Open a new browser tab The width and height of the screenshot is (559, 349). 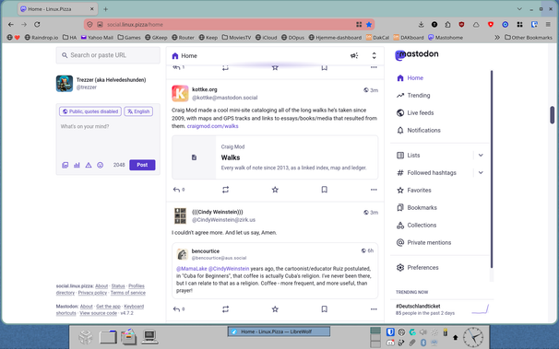[105, 9]
